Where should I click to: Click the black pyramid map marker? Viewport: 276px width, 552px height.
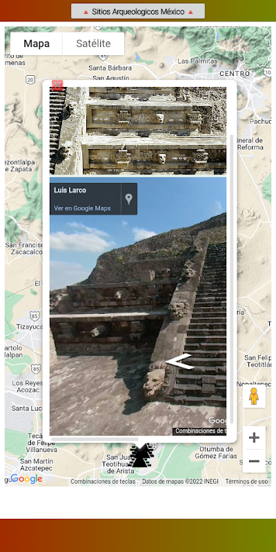141,455
